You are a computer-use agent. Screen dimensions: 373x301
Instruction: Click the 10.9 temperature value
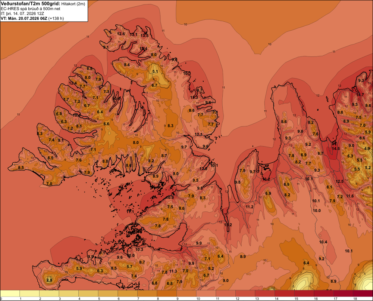tap(170, 197)
